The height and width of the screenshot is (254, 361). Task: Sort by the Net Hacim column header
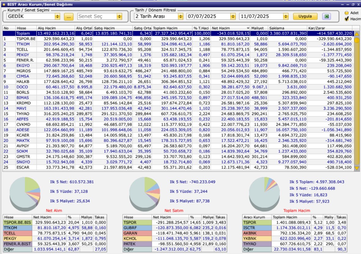tap(230, 28)
